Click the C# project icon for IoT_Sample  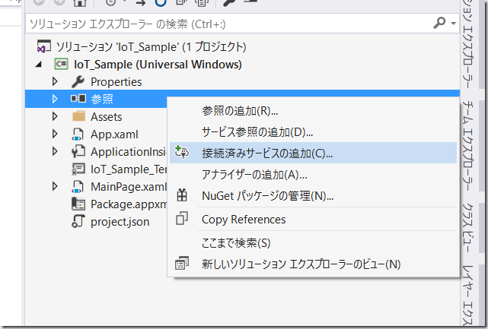62,64
